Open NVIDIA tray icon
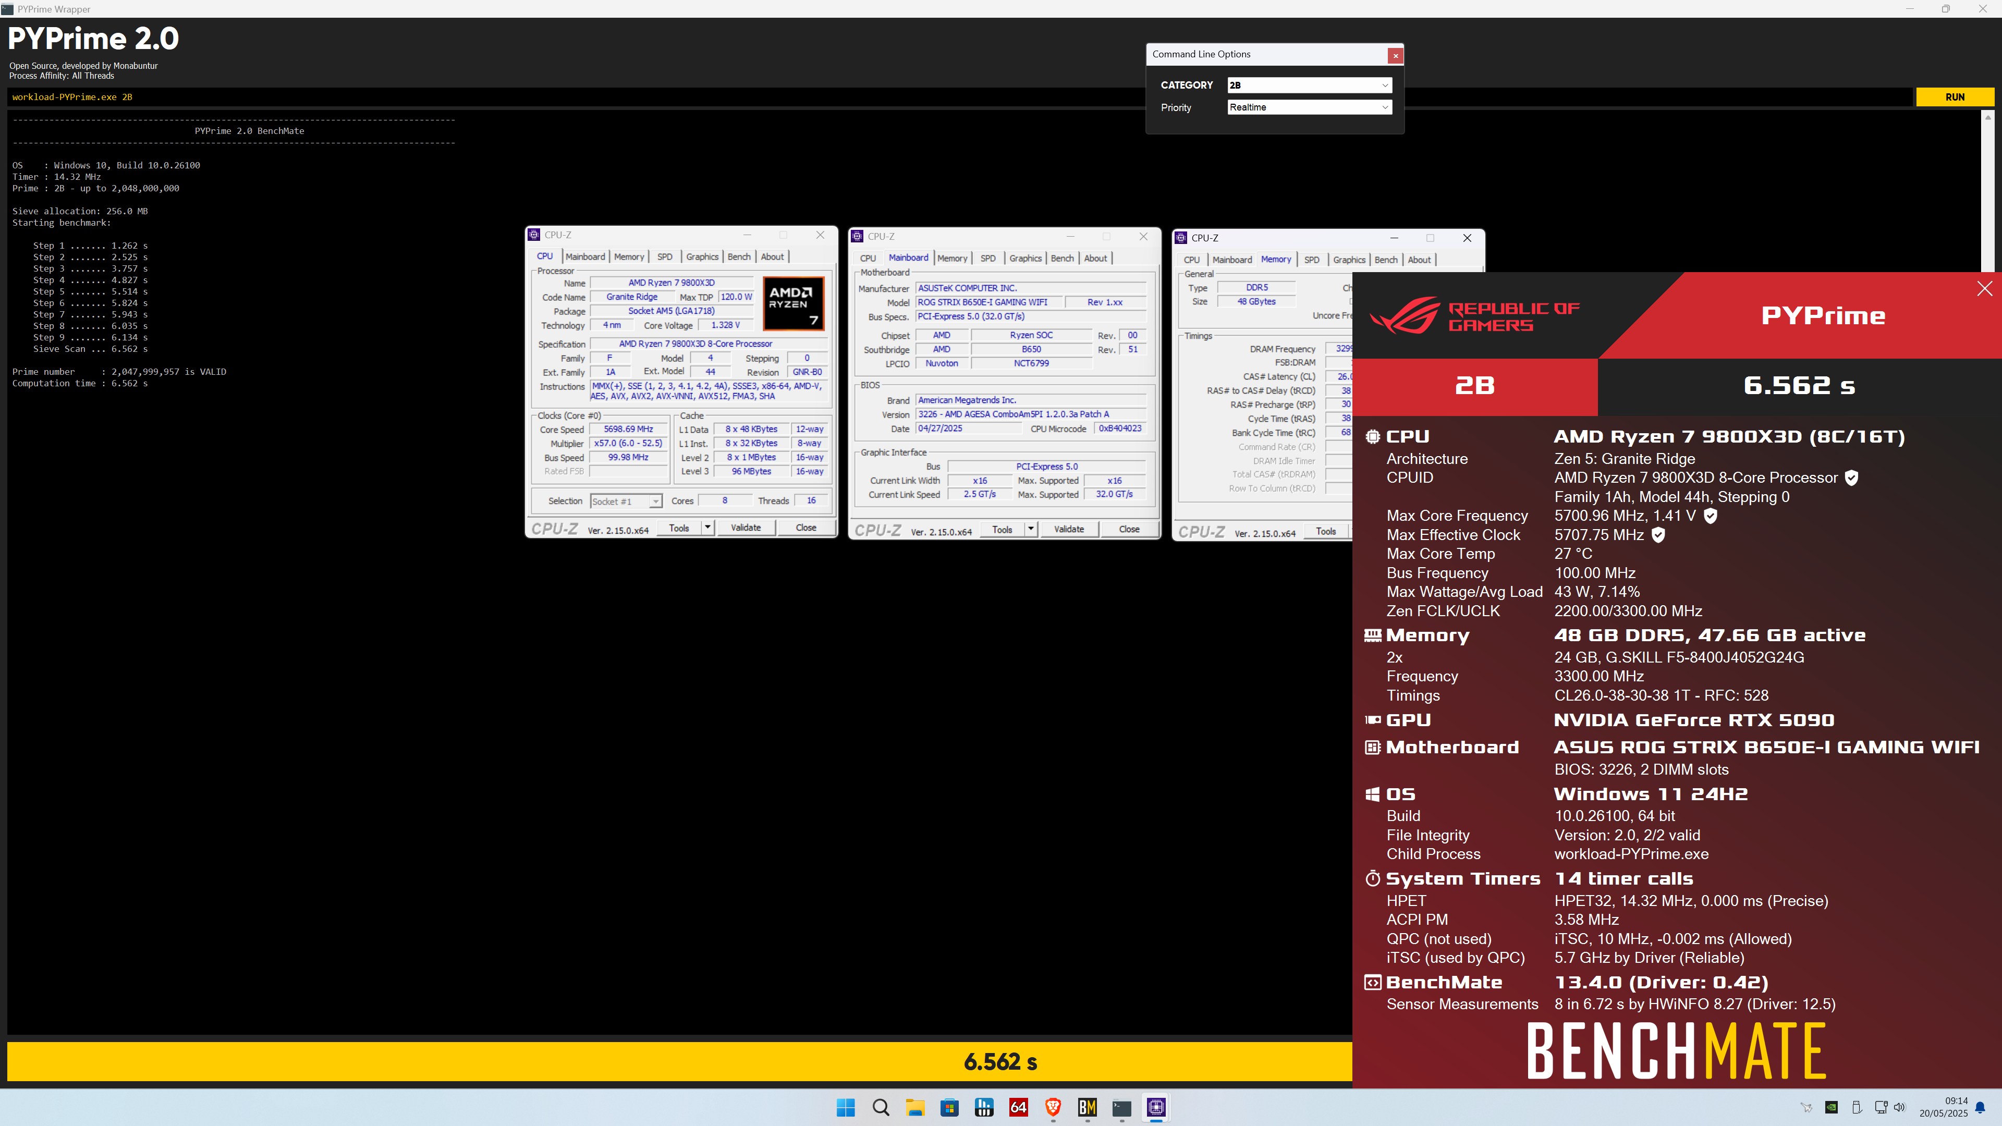2002x1126 pixels. 1832,1107
